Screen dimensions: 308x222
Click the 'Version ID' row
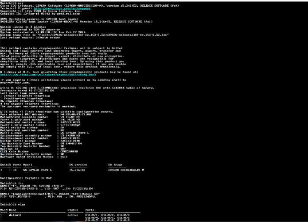click(33, 149)
